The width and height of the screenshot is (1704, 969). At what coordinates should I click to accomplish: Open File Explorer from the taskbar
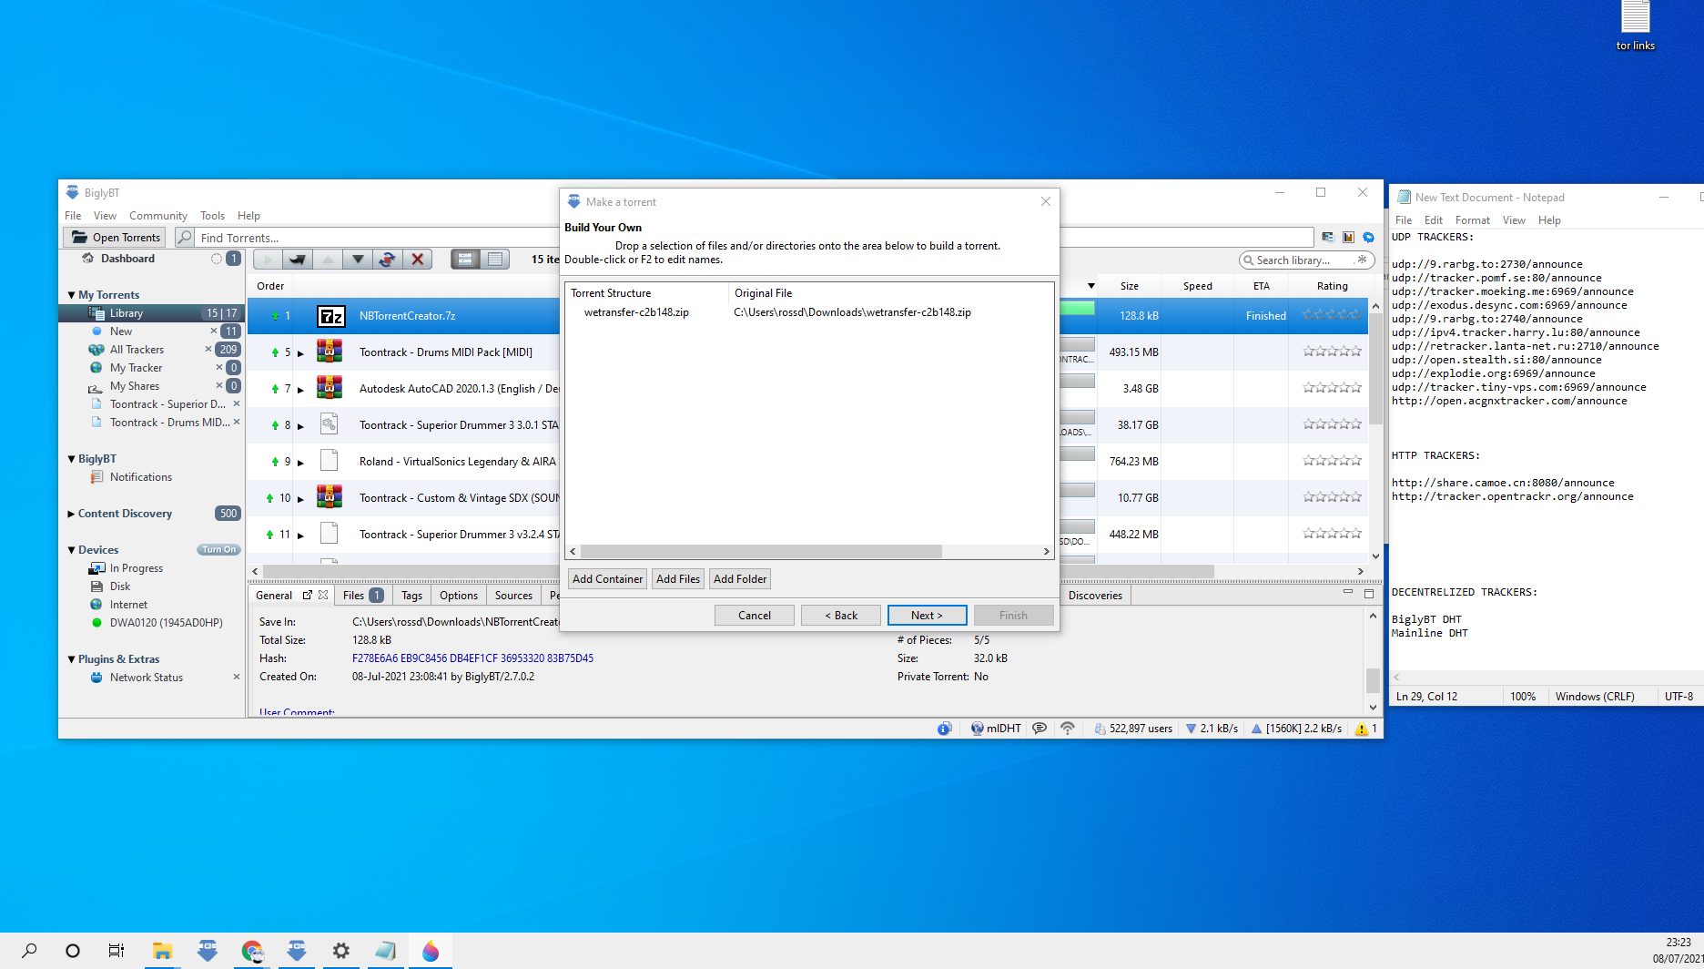point(163,951)
